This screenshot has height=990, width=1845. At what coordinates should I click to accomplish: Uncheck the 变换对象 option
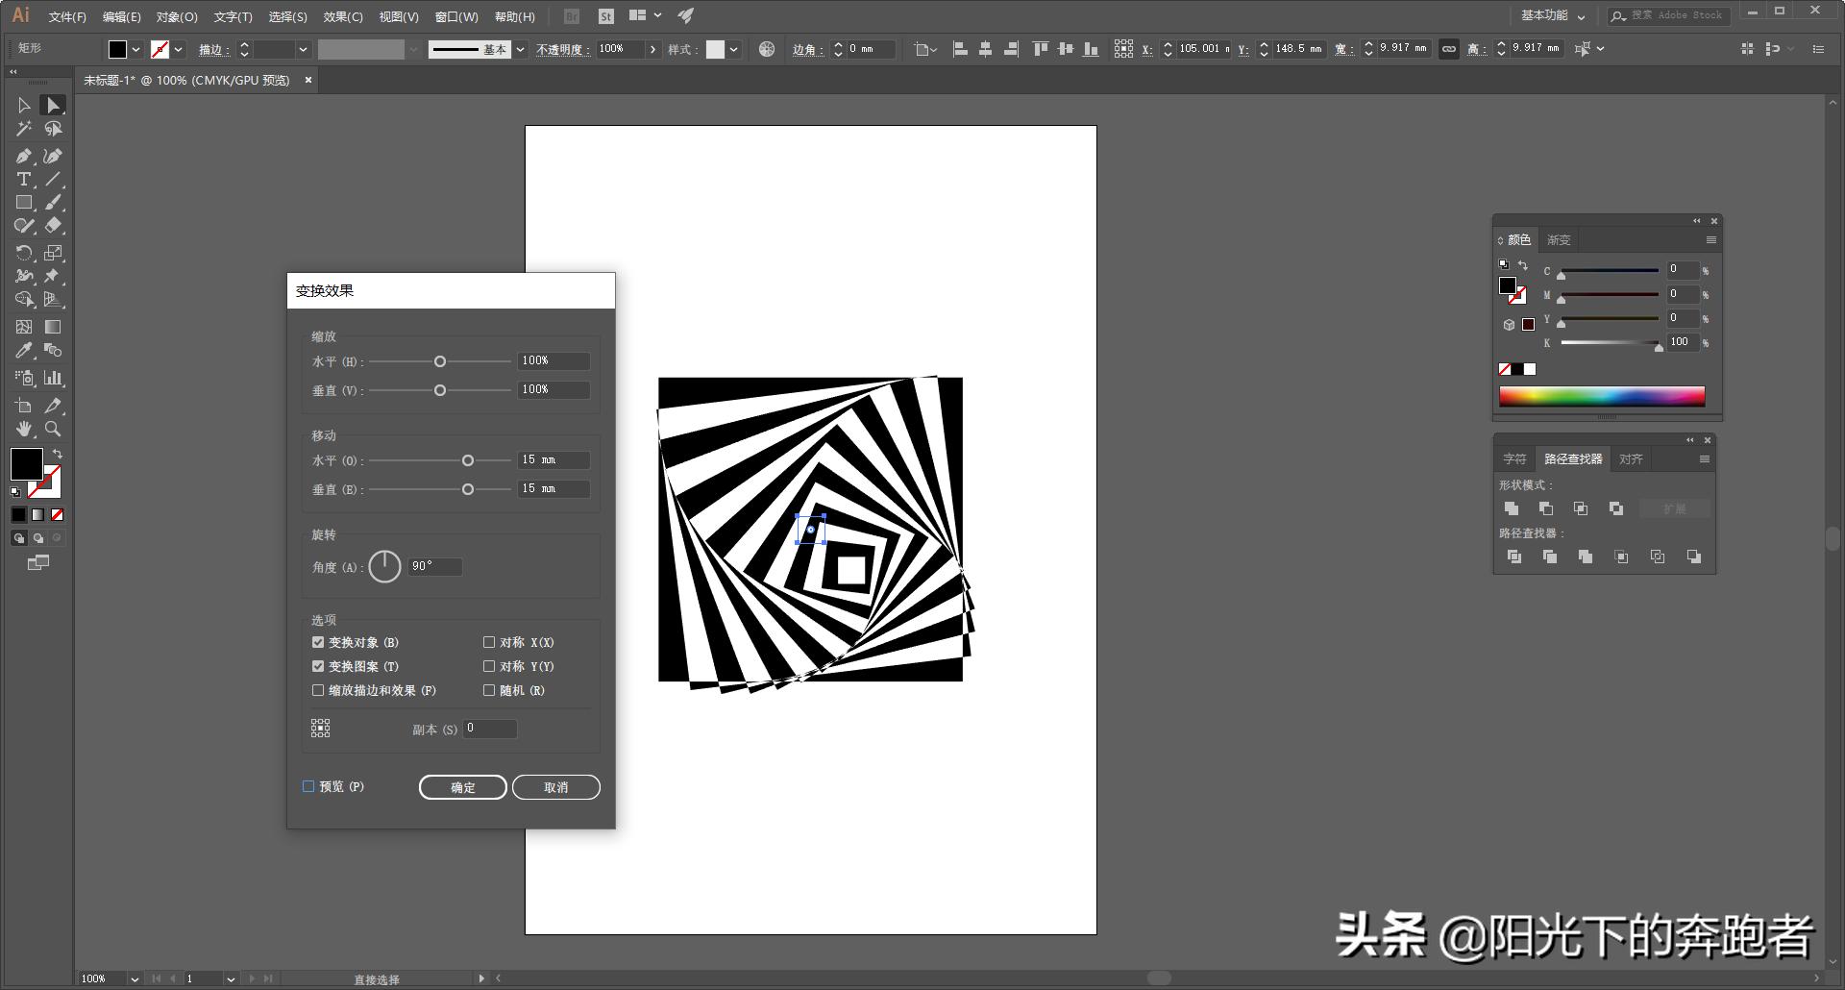click(x=318, y=642)
